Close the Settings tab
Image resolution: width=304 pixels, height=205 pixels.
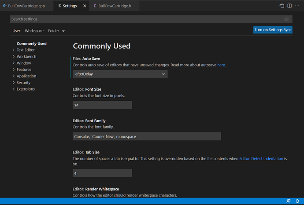tap(85, 6)
